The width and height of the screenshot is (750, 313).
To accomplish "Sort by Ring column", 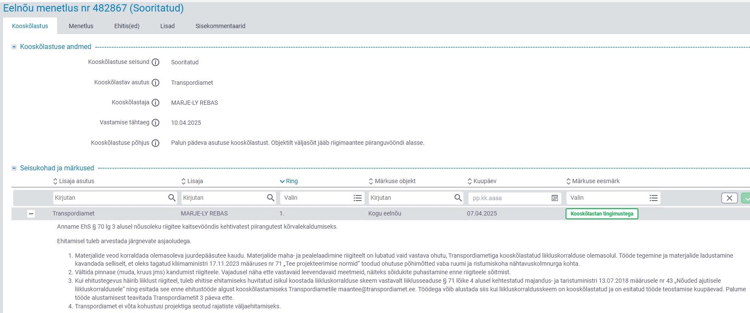I will [x=289, y=181].
